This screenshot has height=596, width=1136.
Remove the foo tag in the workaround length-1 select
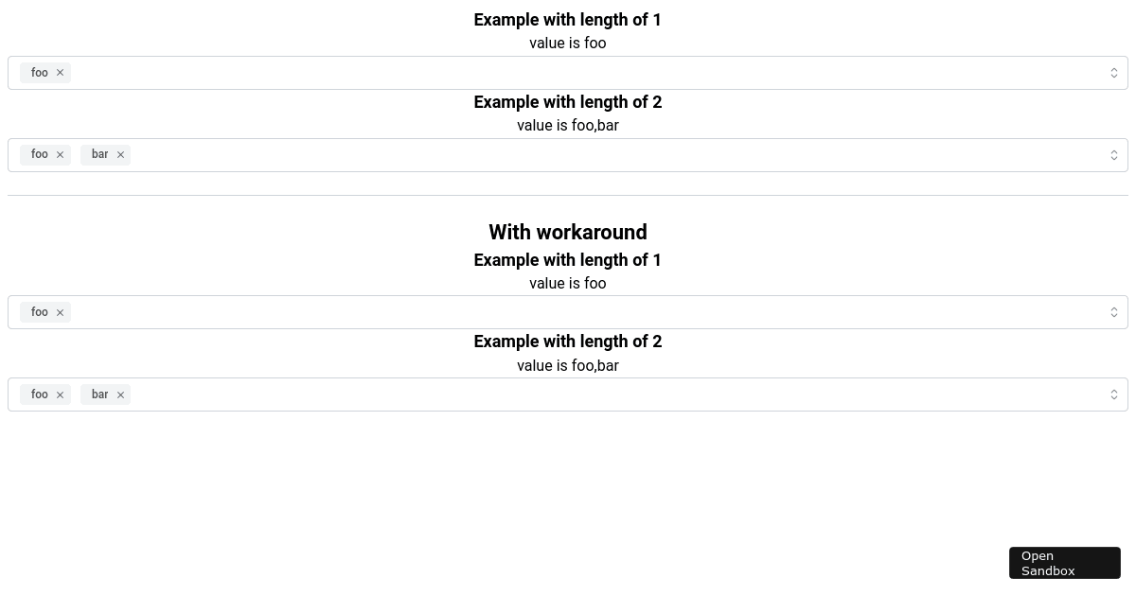click(60, 312)
